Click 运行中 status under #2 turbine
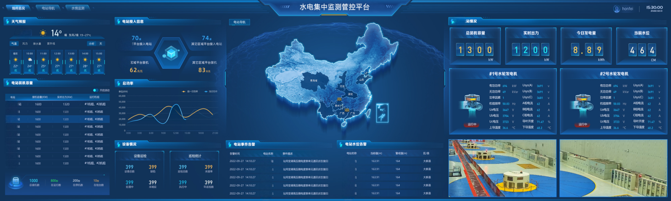The height and width of the screenshot is (201, 671). coord(583,125)
